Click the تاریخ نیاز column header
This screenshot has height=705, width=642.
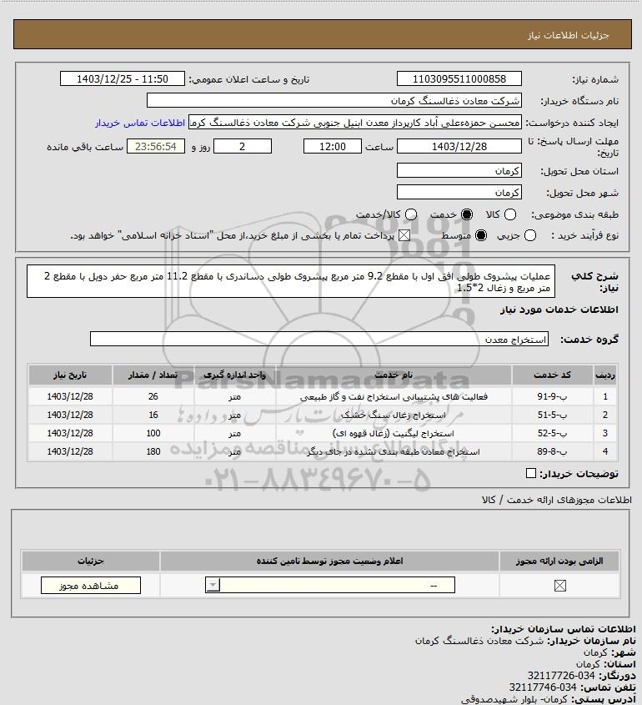pyautogui.click(x=70, y=375)
